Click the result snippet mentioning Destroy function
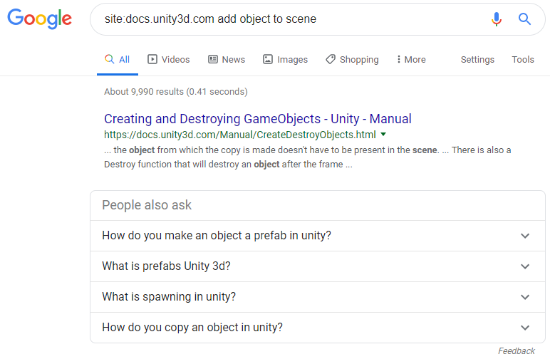The height and width of the screenshot is (359, 550). (x=308, y=157)
